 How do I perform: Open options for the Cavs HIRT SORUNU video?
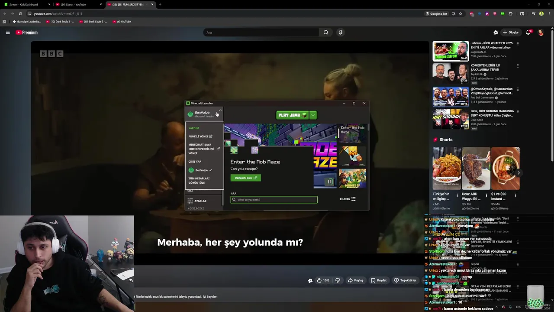tap(518, 111)
